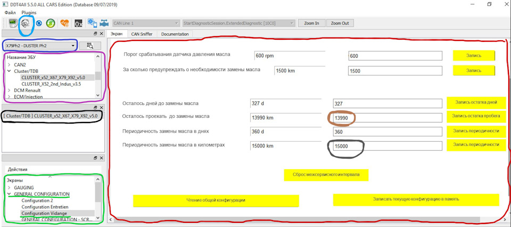
Task: Switch to the Documentation tab
Action: pos(175,34)
